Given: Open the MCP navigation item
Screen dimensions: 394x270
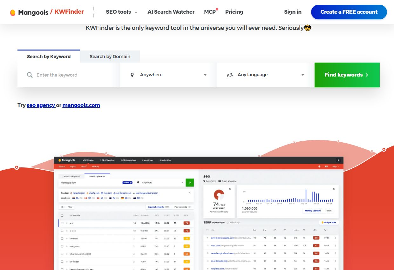Looking at the screenshot, I should tap(210, 12).
